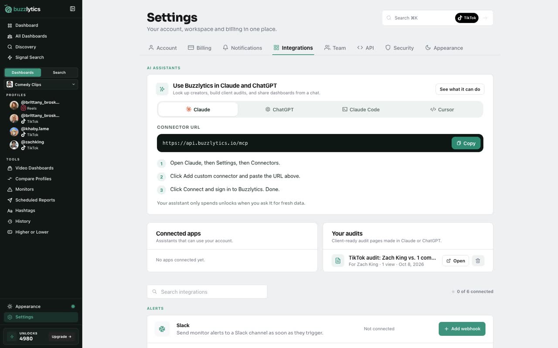Viewport: 558px width, 348px height.
Task: Toggle Appearance theme in the sidebar
Action: pyautogui.click(x=41, y=306)
